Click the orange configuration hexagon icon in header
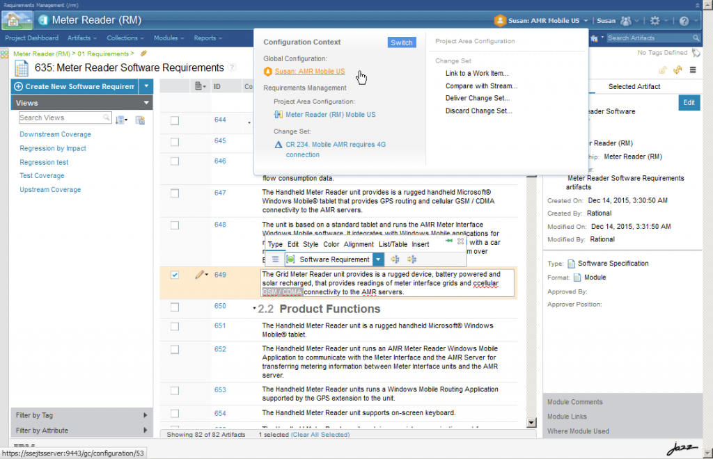 pyautogui.click(x=500, y=20)
